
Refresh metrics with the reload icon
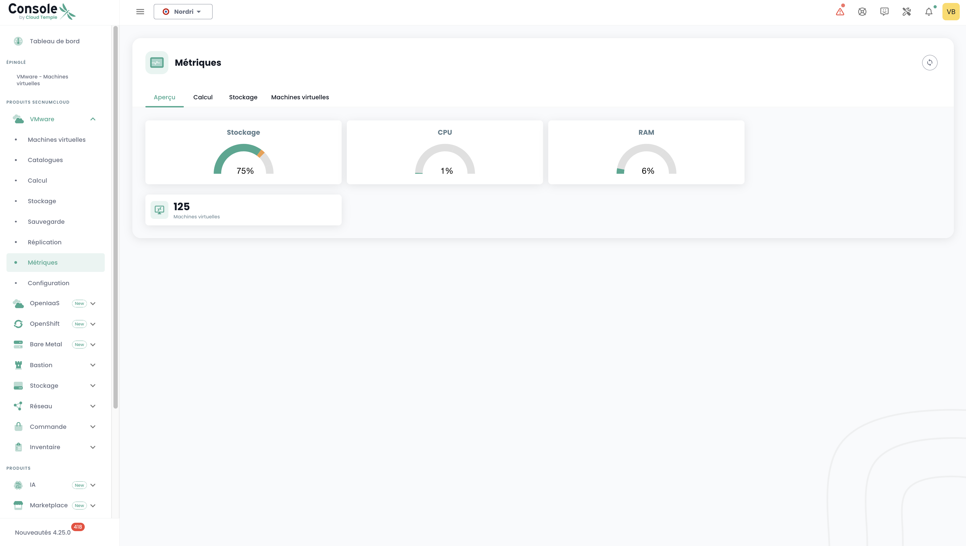929,63
